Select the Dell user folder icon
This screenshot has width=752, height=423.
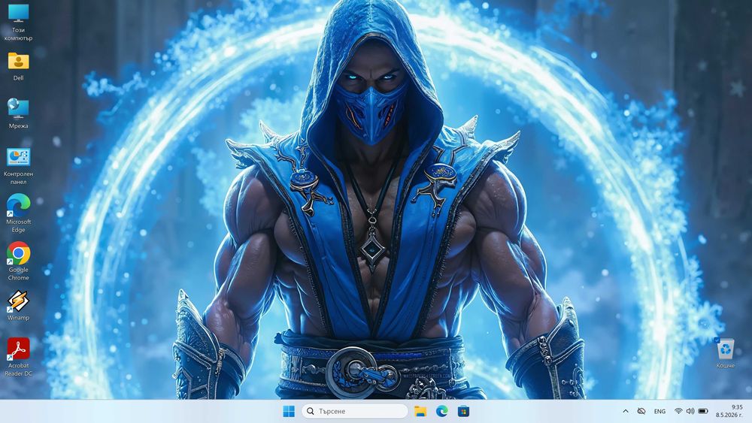tap(18, 66)
